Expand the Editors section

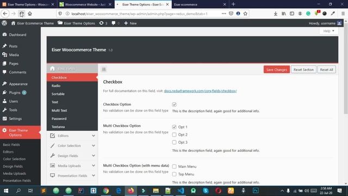(72, 136)
